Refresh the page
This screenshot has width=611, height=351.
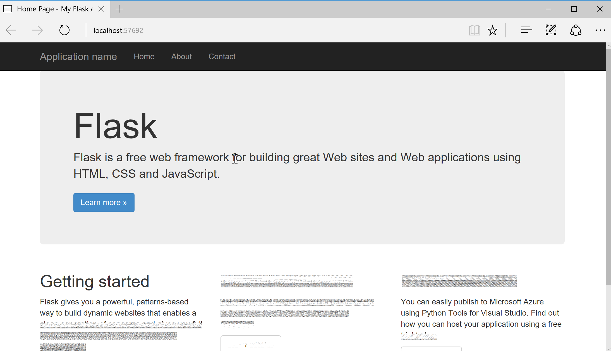pyautogui.click(x=64, y=30)
